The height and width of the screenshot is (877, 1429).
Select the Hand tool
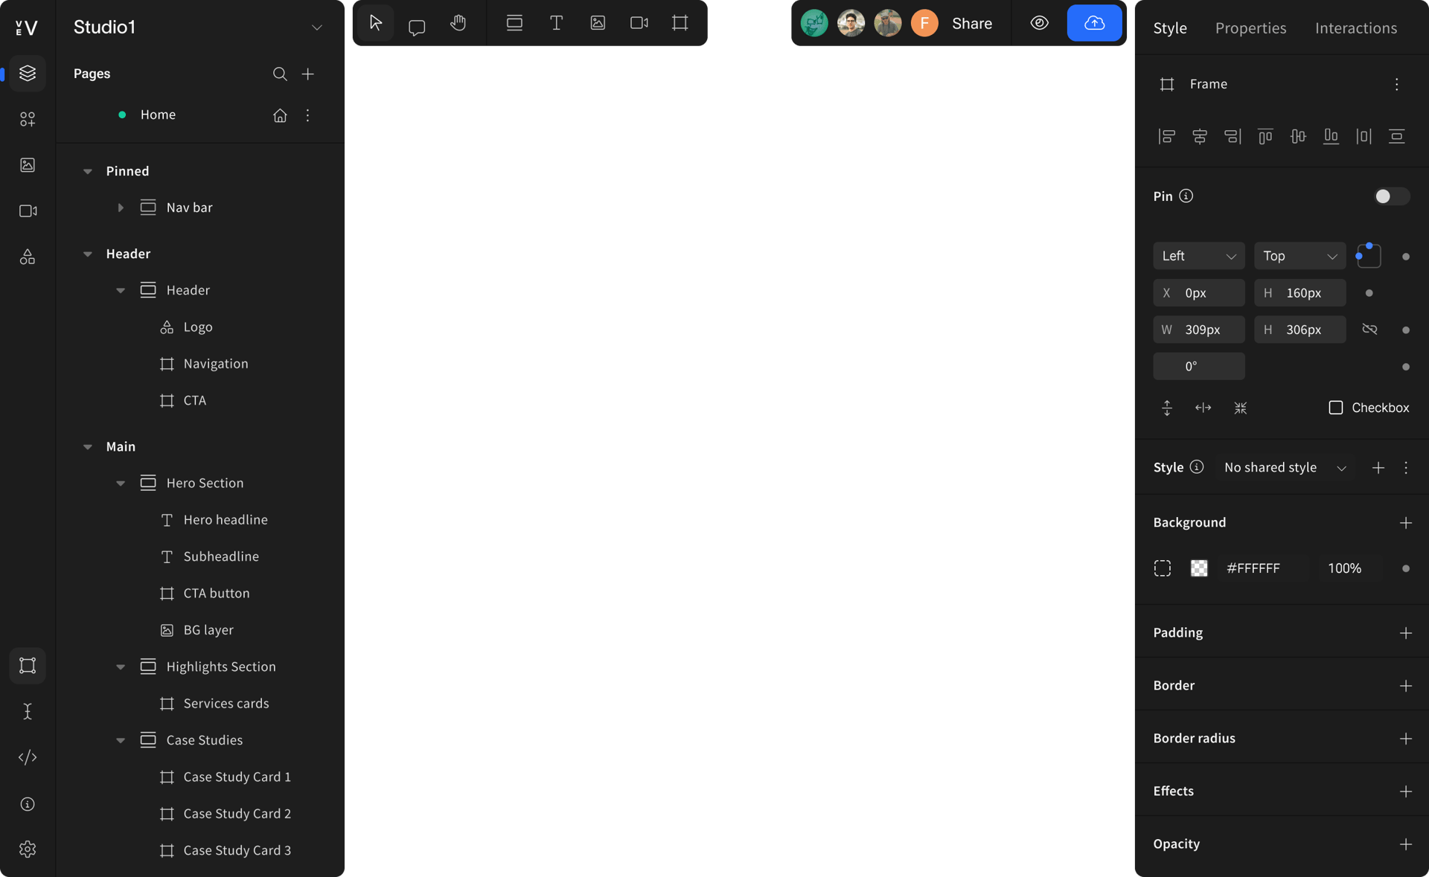pos(458,23)
